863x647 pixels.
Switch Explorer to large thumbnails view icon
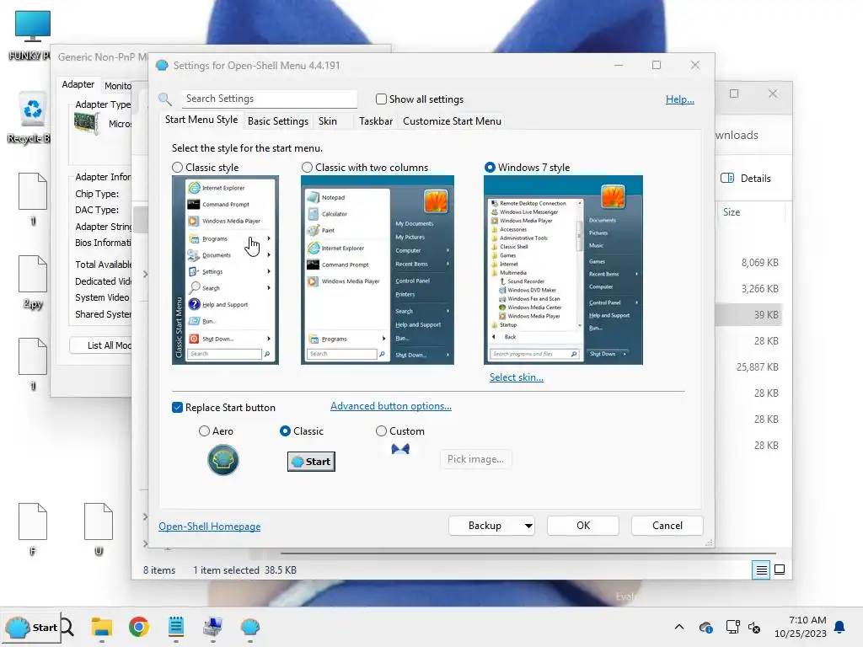click(780, 569)
